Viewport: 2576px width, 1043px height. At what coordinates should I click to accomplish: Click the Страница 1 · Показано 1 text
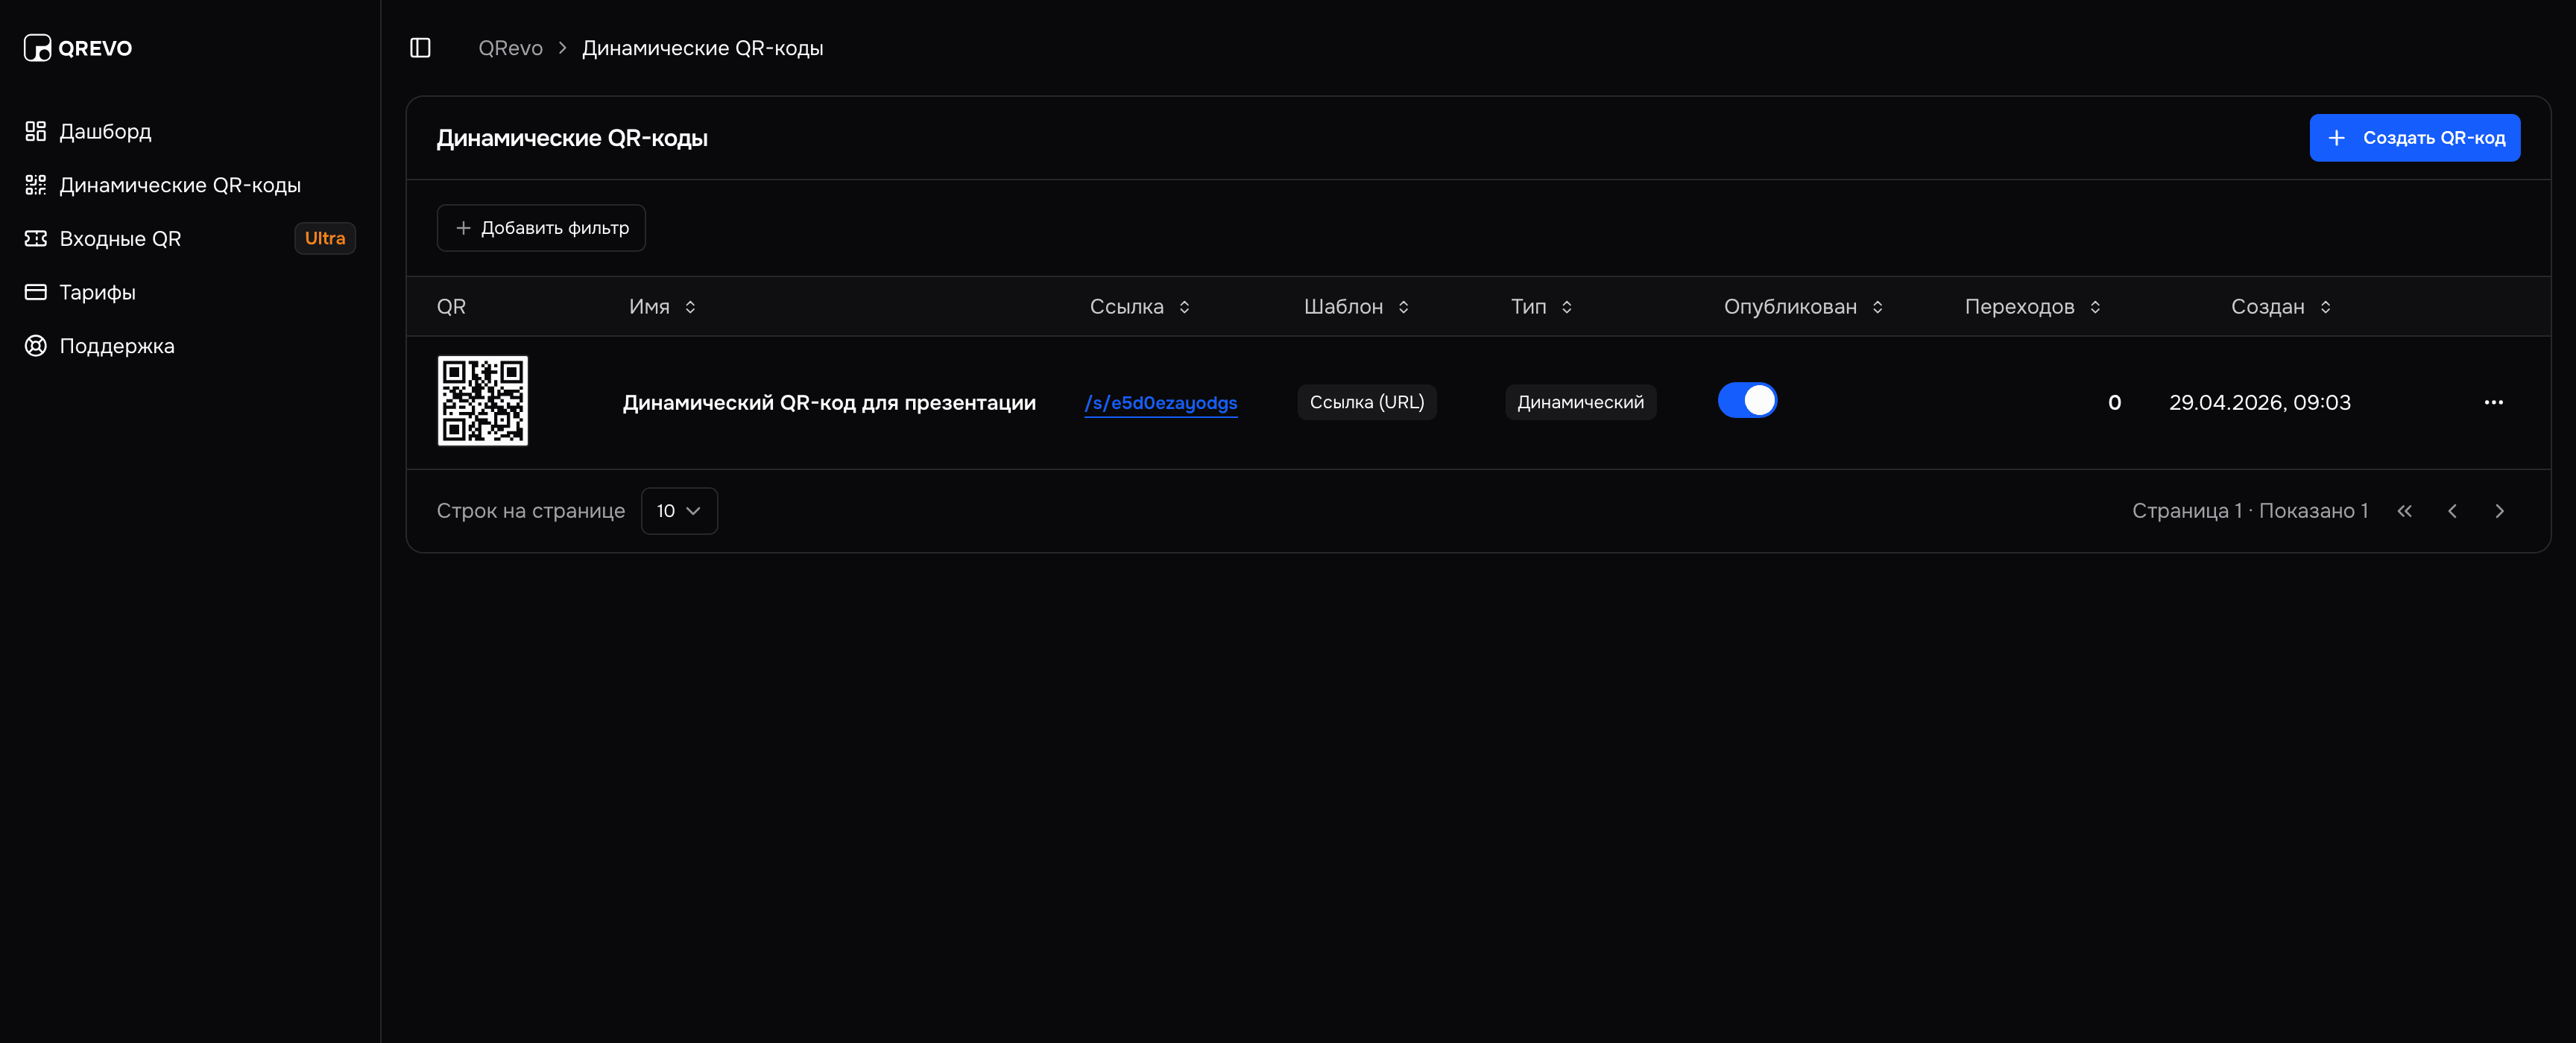click(x=2249, y=510)
